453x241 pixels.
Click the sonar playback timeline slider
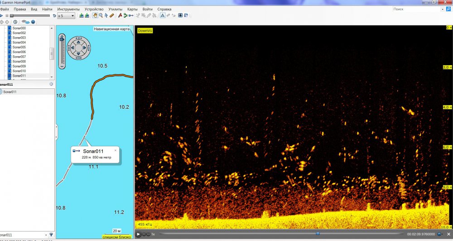(x=317, y=234)
